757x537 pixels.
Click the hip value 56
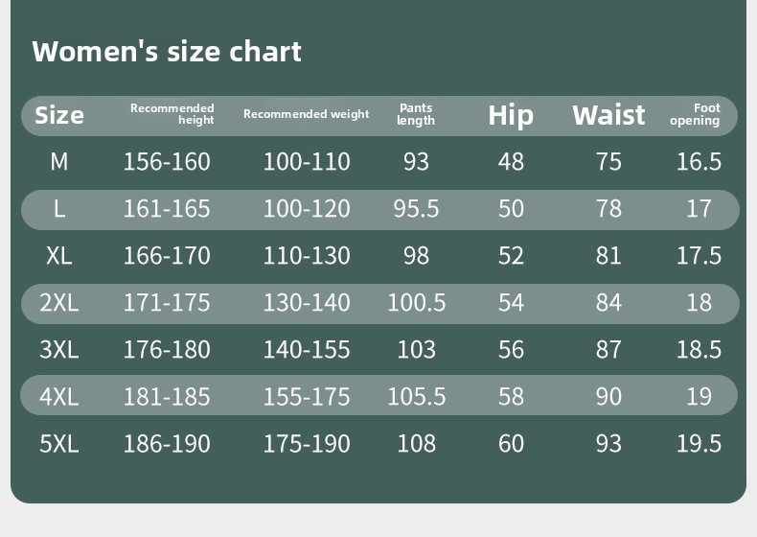coord(511,349)
